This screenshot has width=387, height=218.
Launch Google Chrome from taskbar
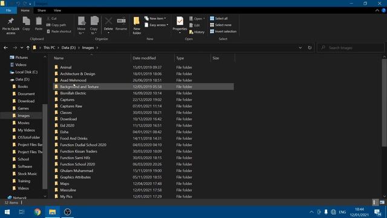[37, 212]
